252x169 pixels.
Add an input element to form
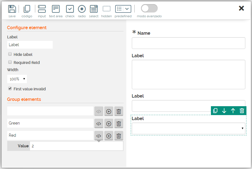tap(42, 9)
